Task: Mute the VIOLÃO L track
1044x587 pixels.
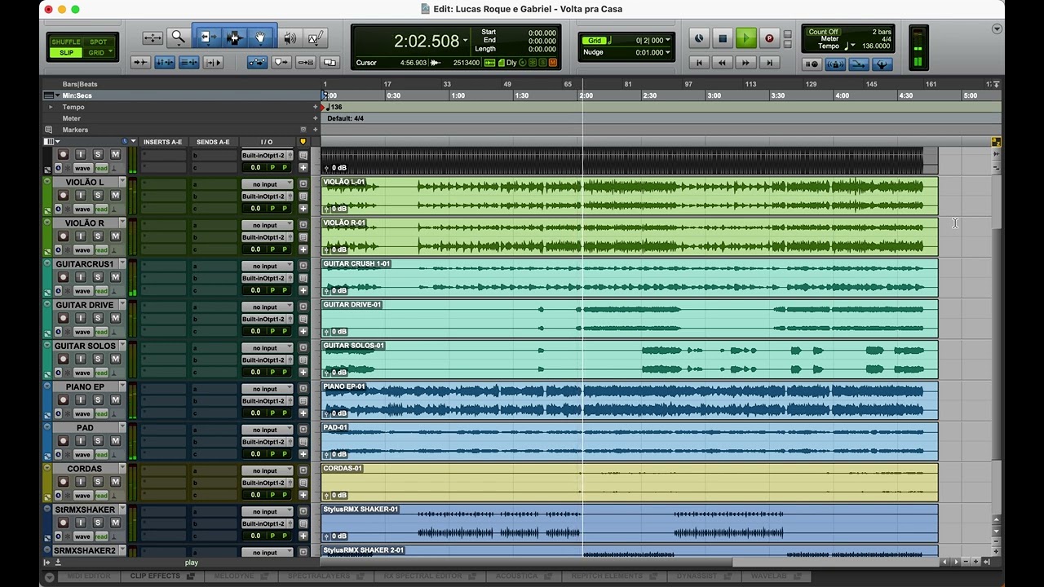Action: coord(115,196)
